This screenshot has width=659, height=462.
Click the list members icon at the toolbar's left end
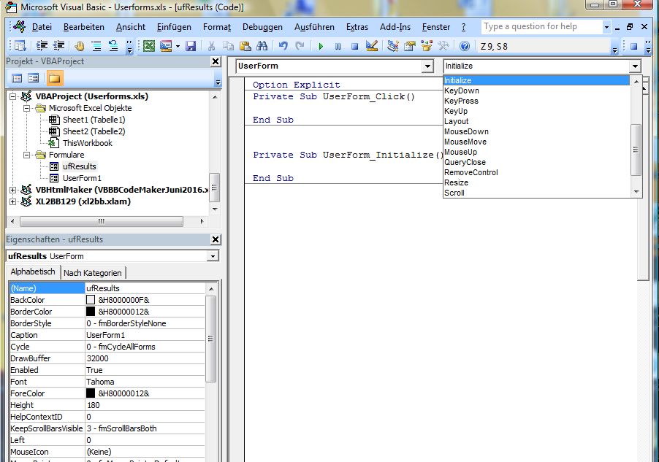coord(20,46)
